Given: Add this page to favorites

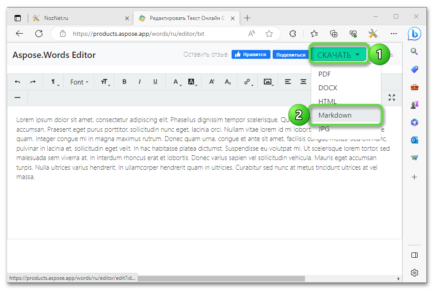Looking at the screenshot, I should pyautogui.click(x=269, y=34).
